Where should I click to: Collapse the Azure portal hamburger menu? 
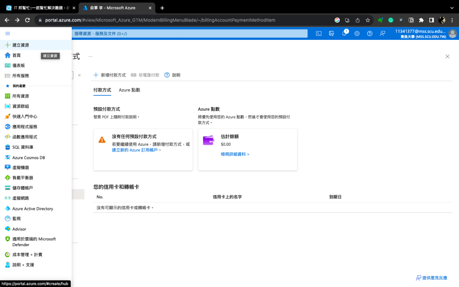[8, 33]
